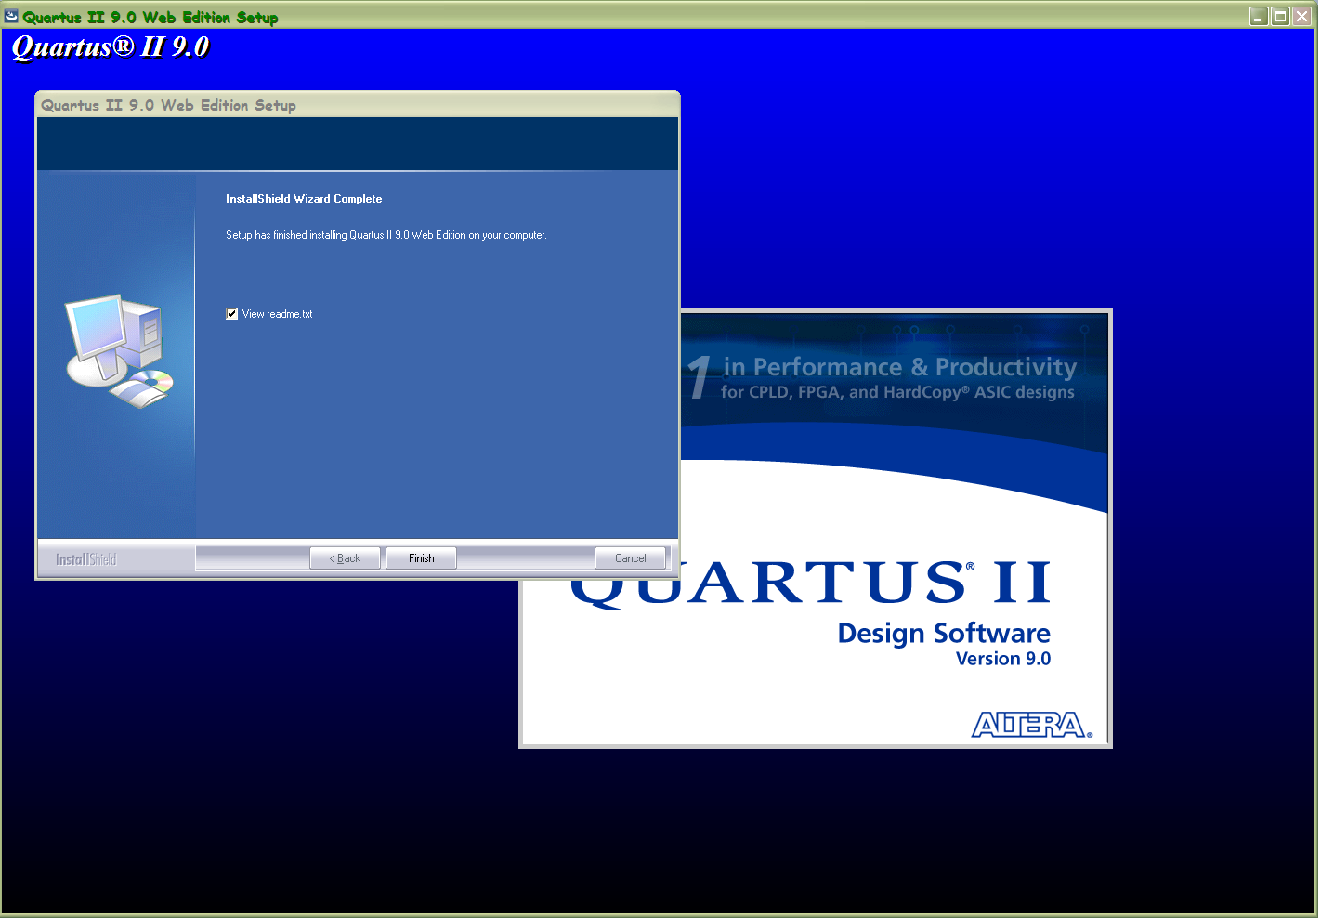The width and height of the screenshot is (1321, 918).
Task: Click the InstallShield logo in wizard footer
Action: [85, 559]
